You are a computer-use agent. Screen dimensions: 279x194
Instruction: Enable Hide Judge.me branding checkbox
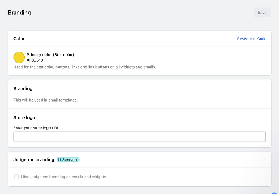tap(16, 177)
